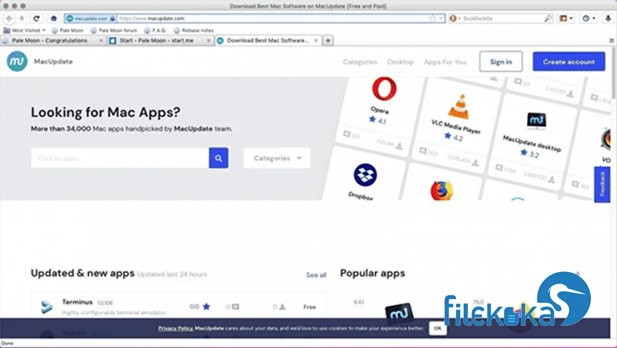
Task: Click the VLC Media Player 4.2 rating star
Action: pyautogui.click(x=448, y=135)
